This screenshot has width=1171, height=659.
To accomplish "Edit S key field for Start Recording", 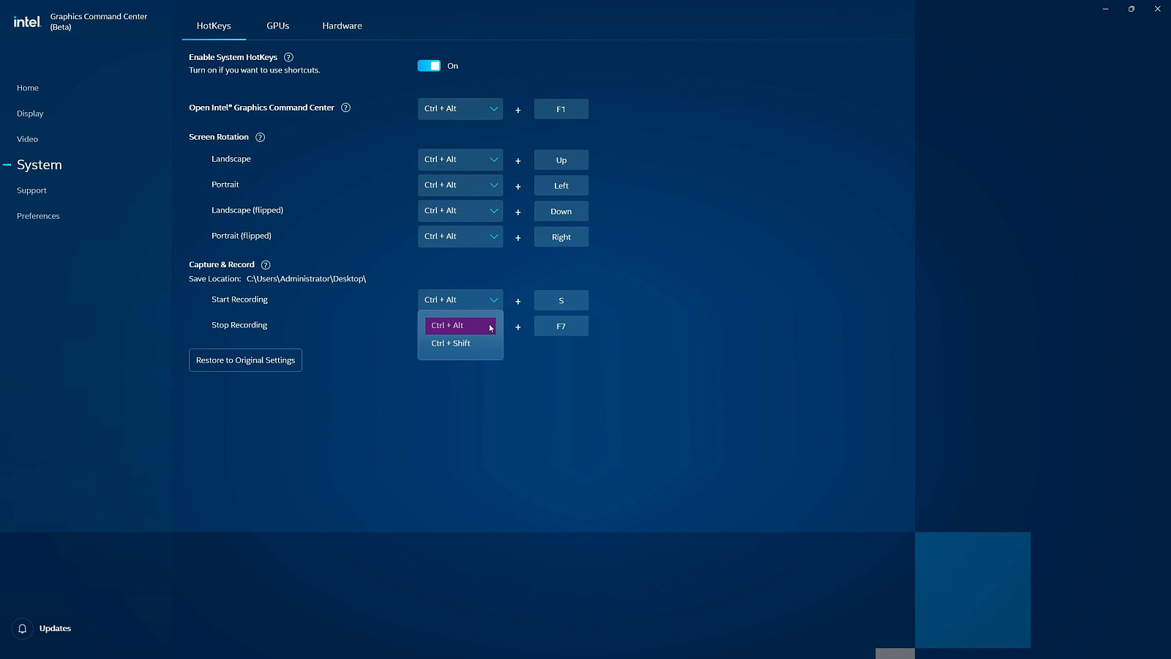I will coord(561,301).
